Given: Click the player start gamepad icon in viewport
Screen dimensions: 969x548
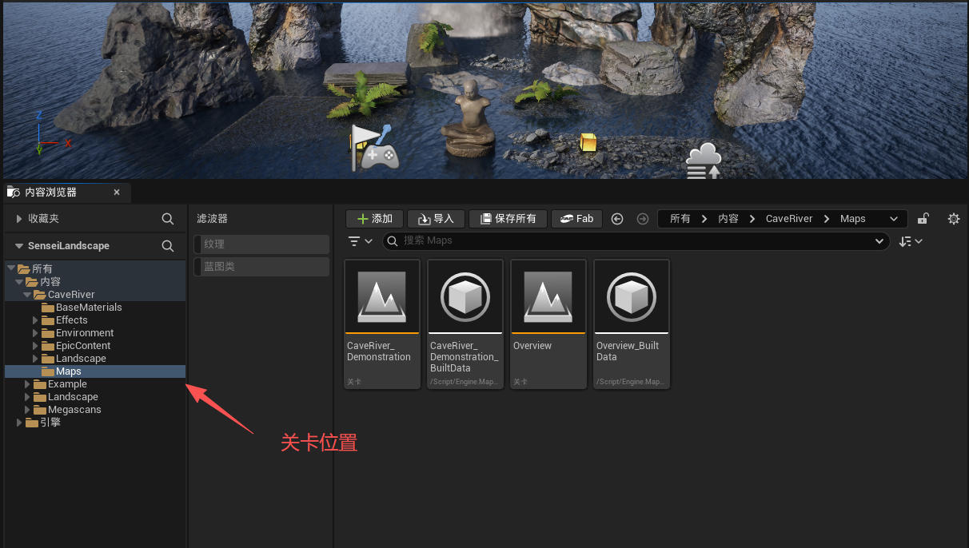Looking at the screenshot, I should tap(375, 148).
